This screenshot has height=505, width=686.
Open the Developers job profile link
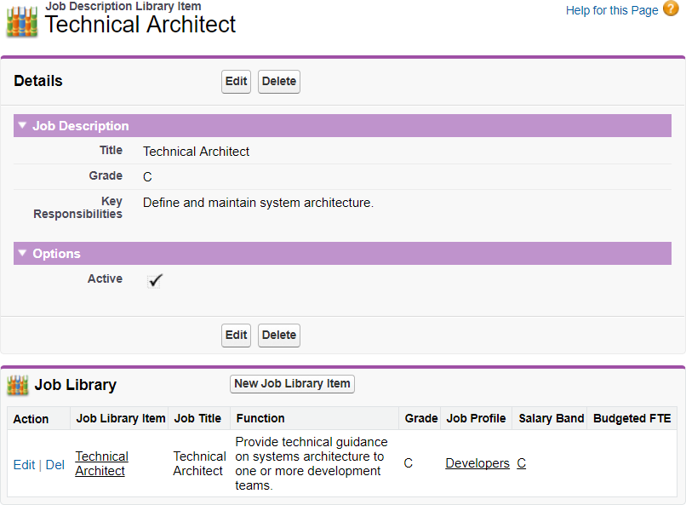pos(477,463)
